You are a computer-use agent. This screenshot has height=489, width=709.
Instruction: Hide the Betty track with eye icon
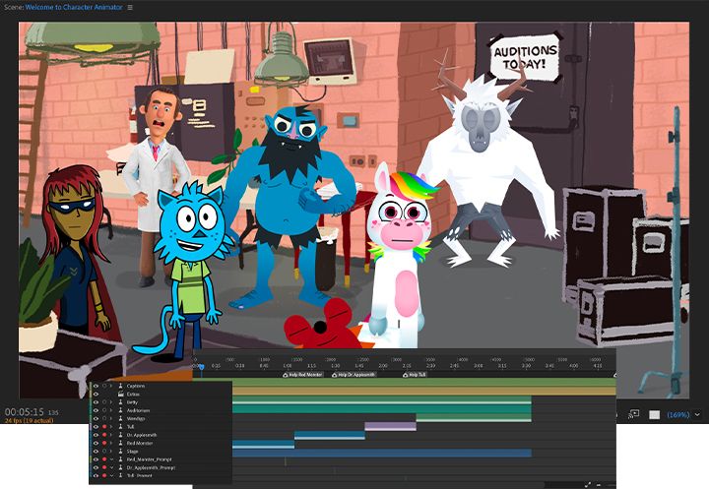point(96,402)
